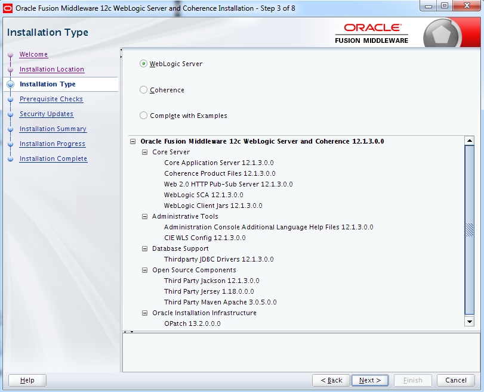Click the Next button to continue

[x=369, y=380]
